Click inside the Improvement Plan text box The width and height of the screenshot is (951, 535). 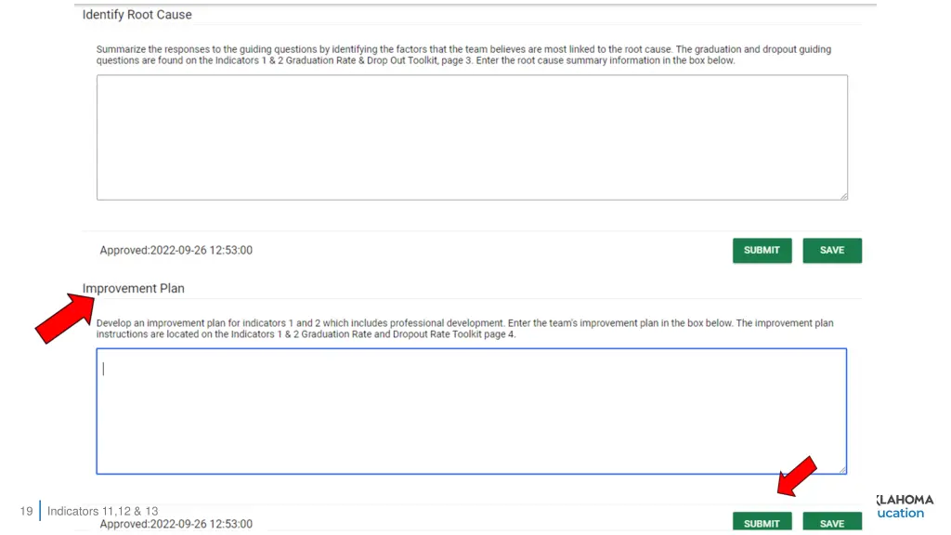[x=471, y=411]
